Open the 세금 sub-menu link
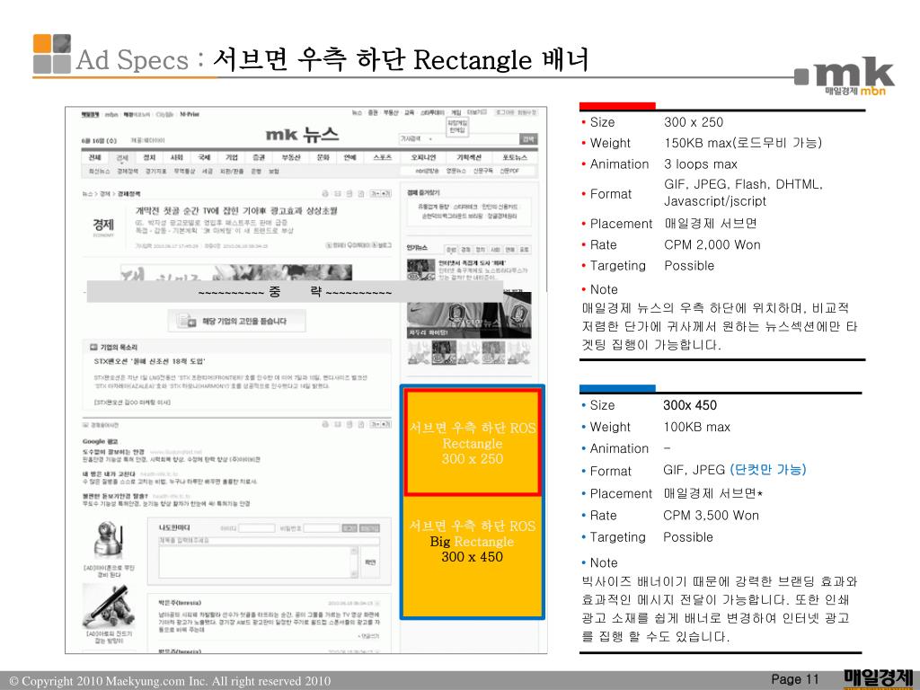This screenshot has width=920, height=690. tap(208, 172)
